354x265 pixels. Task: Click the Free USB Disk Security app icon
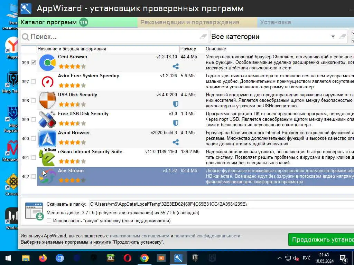(47, 119)
